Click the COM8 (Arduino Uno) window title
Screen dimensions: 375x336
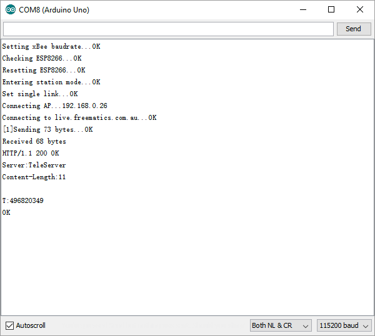pyautogui.click(x=54, y=10)
